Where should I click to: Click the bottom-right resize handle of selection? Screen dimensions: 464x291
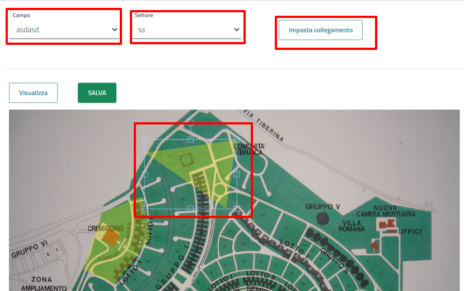[237, 209]
